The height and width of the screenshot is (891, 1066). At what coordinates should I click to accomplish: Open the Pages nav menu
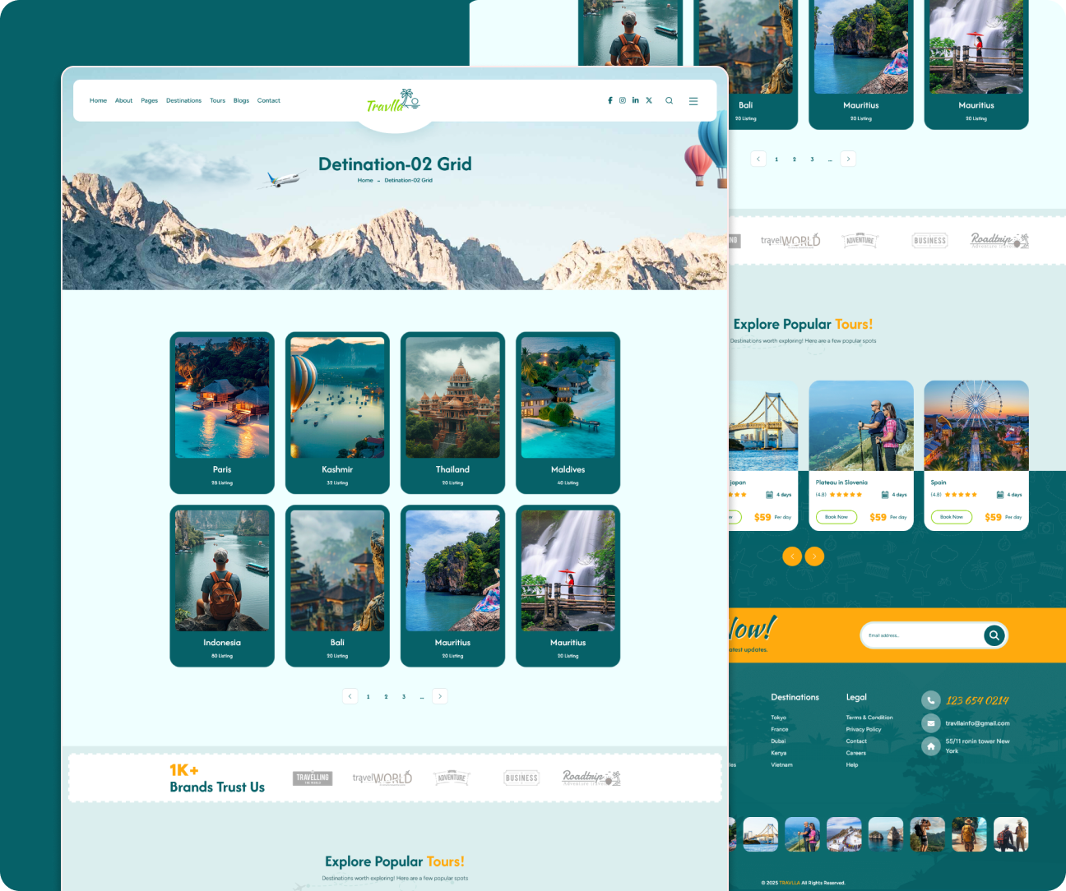coord(149,101)
